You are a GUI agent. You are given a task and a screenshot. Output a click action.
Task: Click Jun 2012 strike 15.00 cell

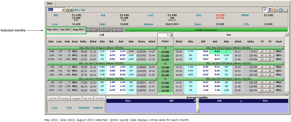(165, 71)
